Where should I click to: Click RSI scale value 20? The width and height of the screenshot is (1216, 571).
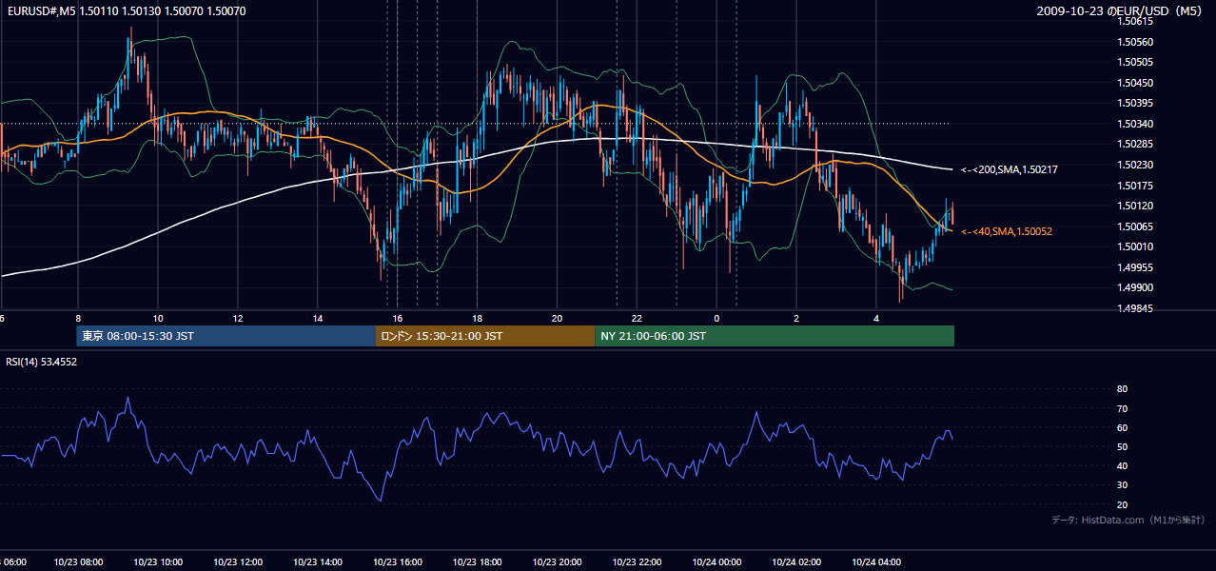(1122, 504)
